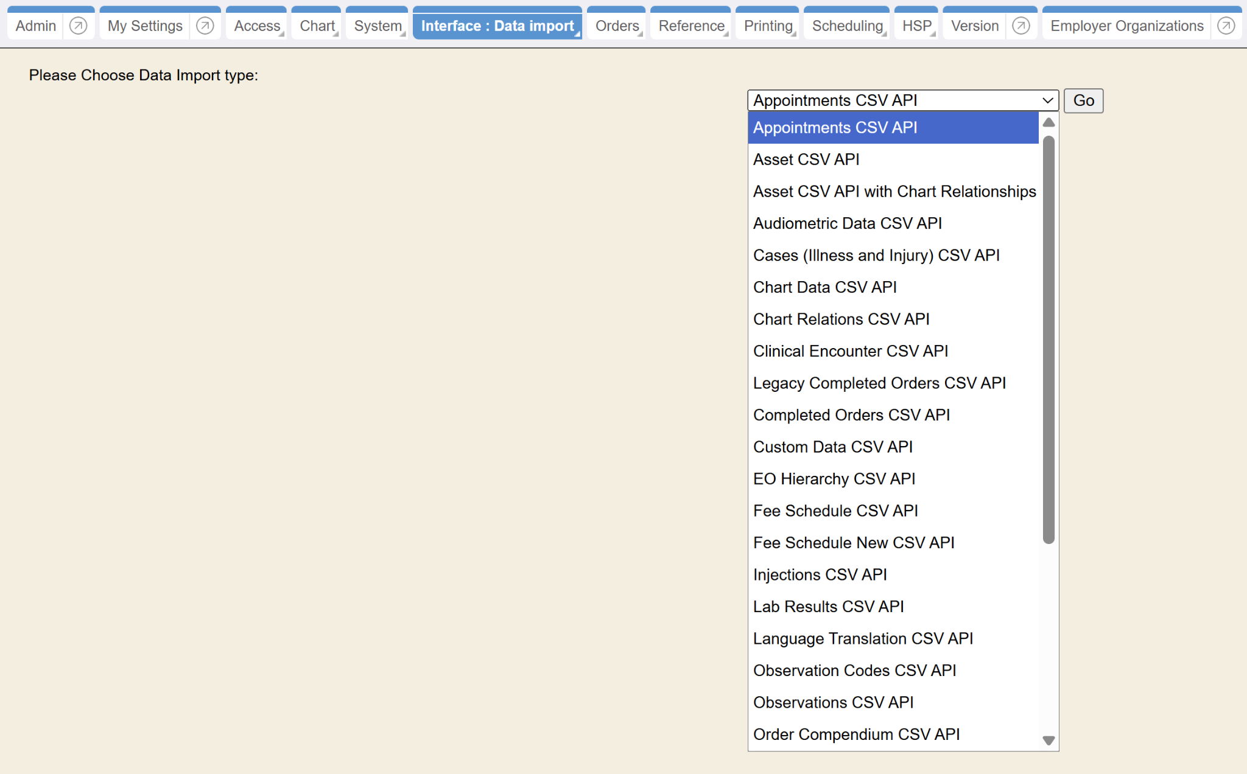Open the Scheduling tab
This screenshot has width=1247, height=774.
tap(847, 26)
